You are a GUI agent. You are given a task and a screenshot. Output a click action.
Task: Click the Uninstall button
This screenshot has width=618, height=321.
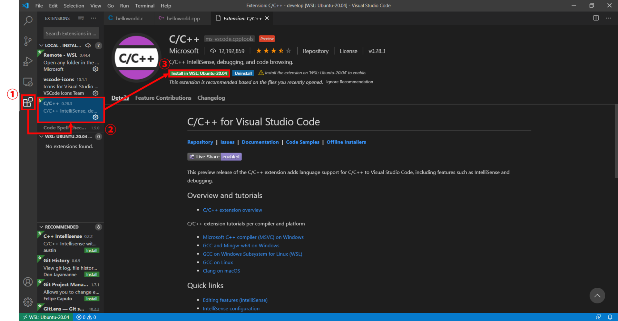tap(243, 73)
